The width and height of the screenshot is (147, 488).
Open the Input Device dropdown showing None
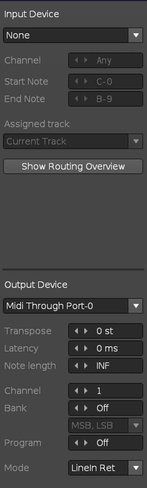click(73, 36)
